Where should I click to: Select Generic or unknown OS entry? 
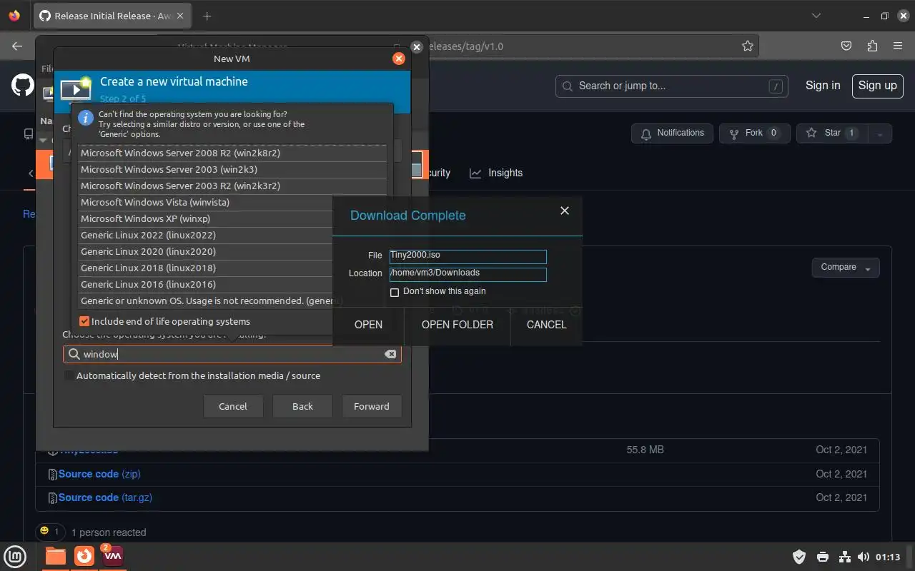click(205, 300)
